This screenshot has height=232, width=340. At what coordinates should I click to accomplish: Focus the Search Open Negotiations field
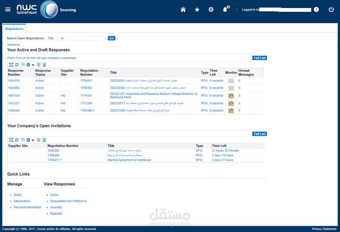(x=86, y=38)
